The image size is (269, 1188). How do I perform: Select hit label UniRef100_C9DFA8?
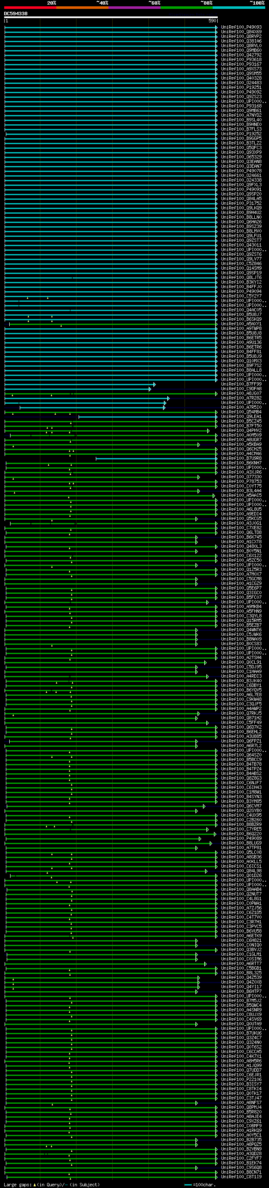(241, 389)
